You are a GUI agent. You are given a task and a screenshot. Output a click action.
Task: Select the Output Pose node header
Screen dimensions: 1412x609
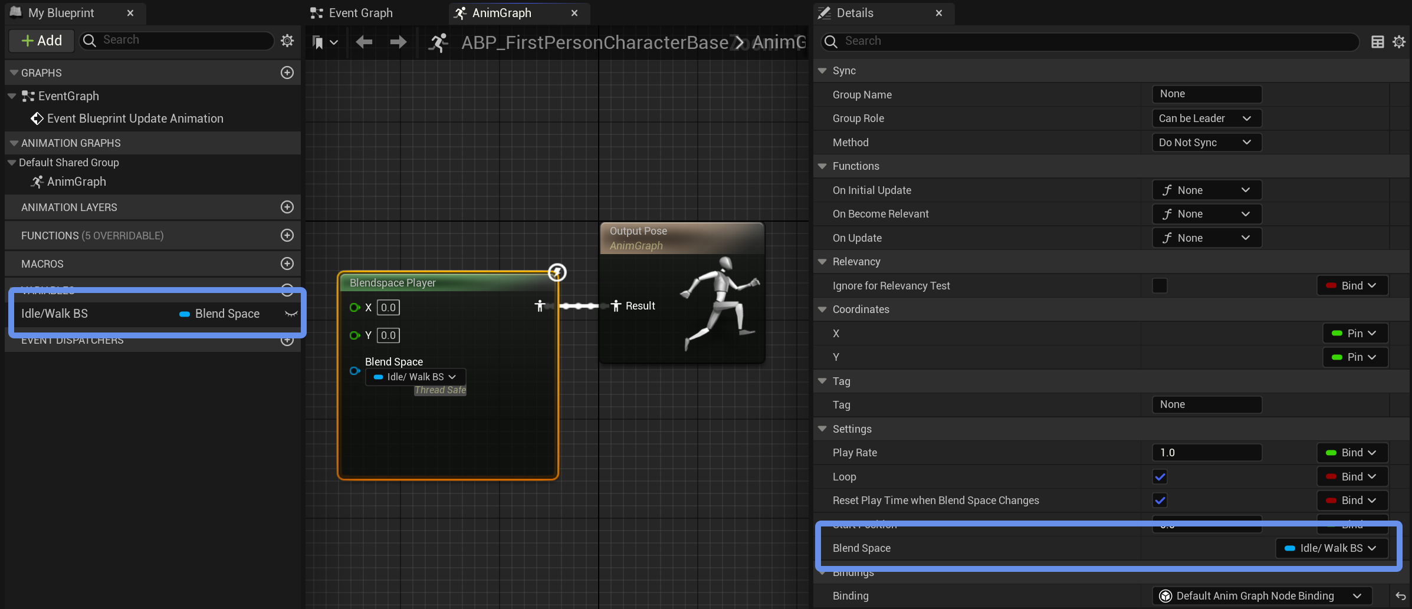pos(682,238)
